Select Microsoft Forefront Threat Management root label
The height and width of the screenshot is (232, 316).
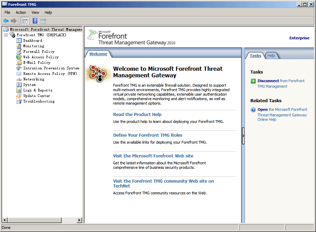46,29
